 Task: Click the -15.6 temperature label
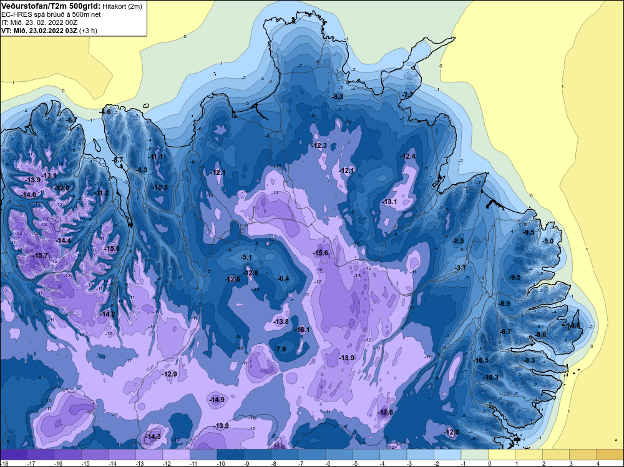[x=320, y=253]
